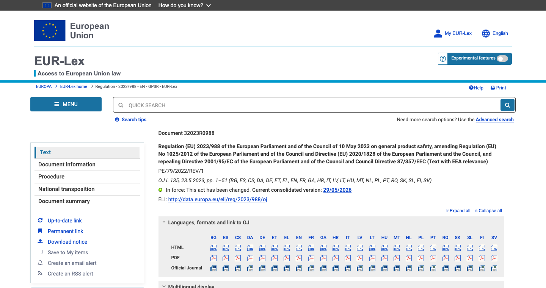Toggle the Experimental features switch
Image resolution: width=546 pixels, height=288 pixels.
point(502,58)
